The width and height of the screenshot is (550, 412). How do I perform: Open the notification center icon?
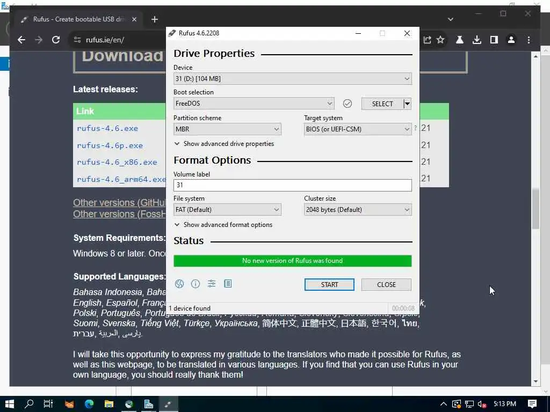(532, 404)
